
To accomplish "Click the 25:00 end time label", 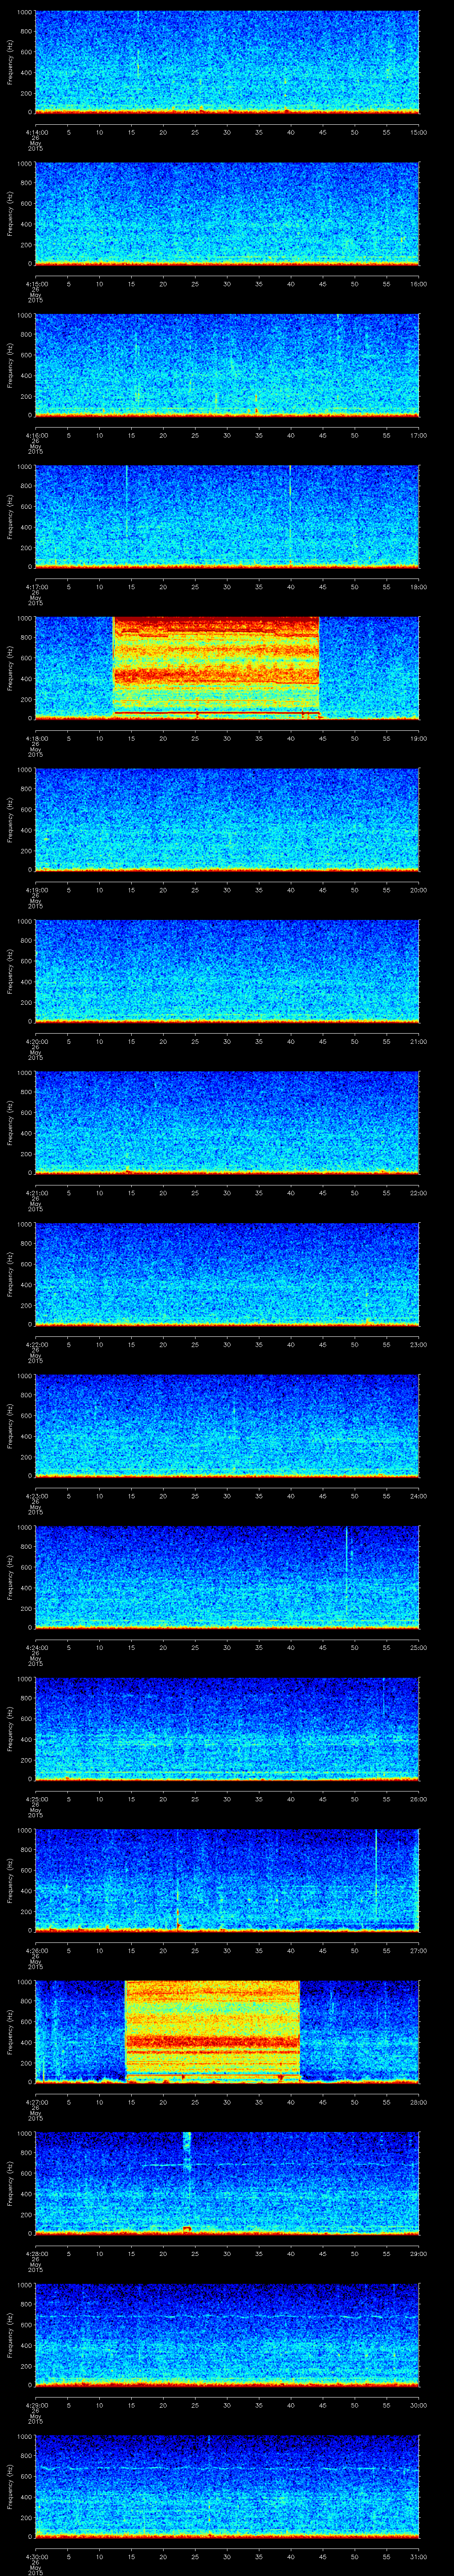I will click(419, 1647).
